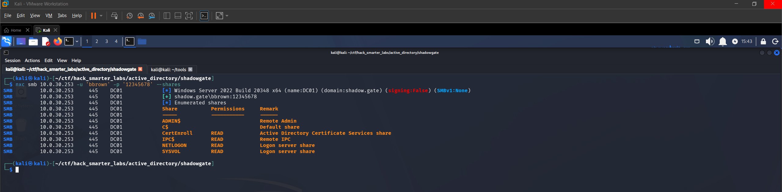The height and width of the screenshot is (192, 782).
Task: Switch to the Home tab
Action: (13, 30)
